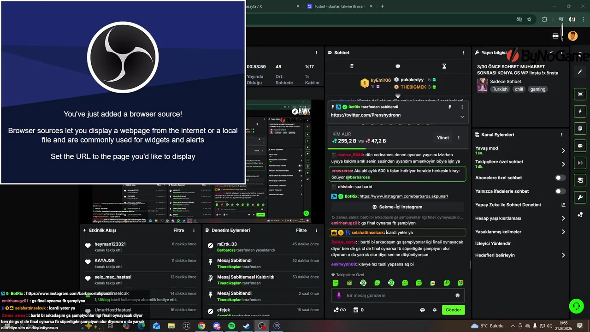Screen dimensions: 590x332
Task: Open the pinned twitter.com/Prenshydronn link
Action: coord(366,115)
